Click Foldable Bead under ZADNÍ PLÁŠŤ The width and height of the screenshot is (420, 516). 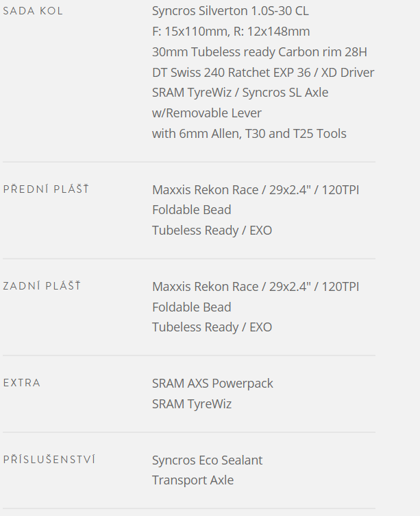(192, 307)
